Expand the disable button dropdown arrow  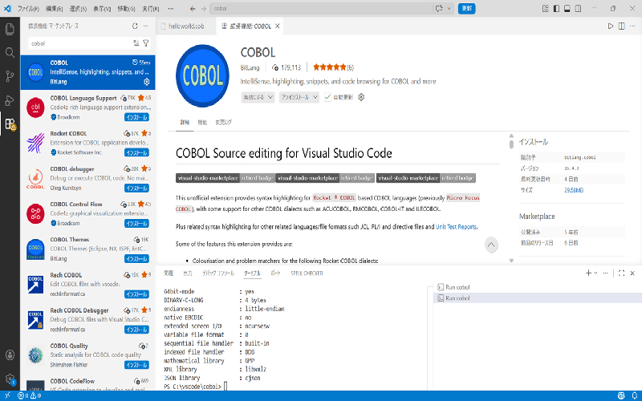pos(270,97)
